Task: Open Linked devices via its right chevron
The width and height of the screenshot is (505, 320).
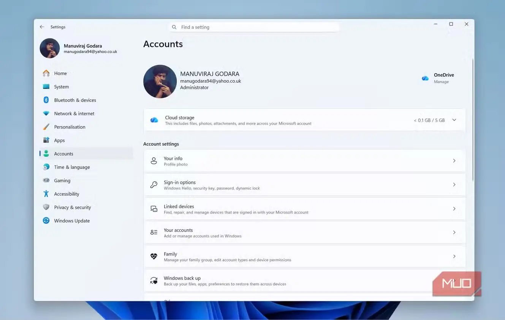Action: click(454, 209)
